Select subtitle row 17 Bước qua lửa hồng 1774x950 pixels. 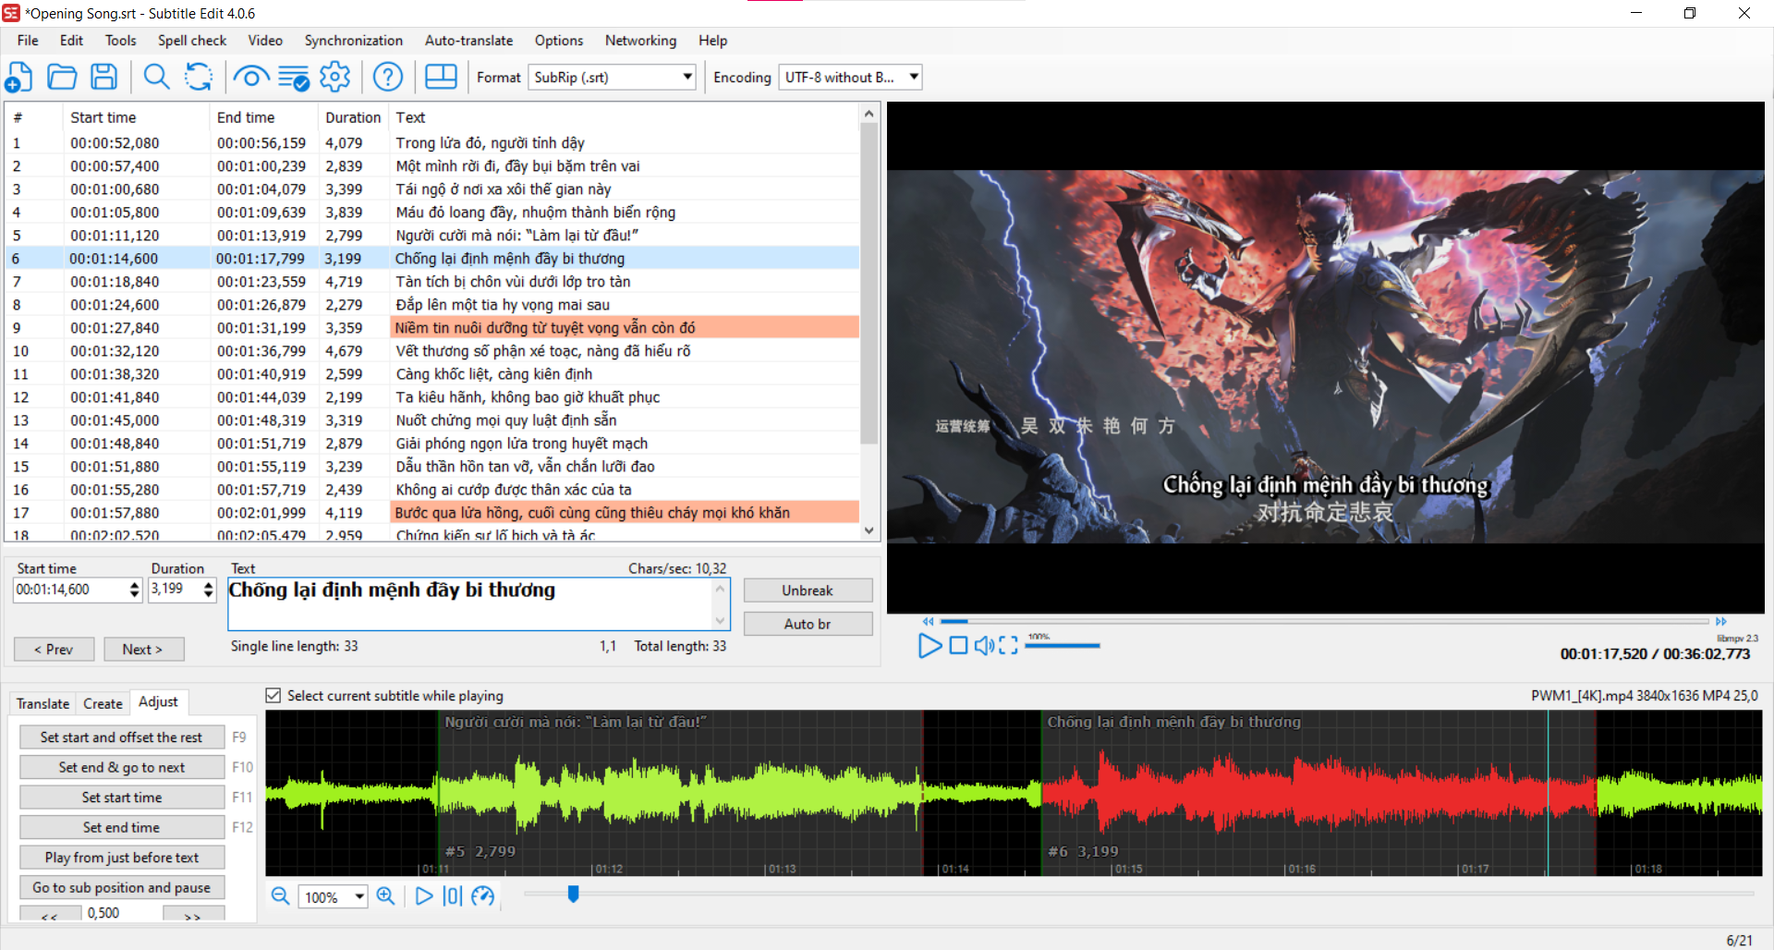pyautogui.click(x=432, y=512)
